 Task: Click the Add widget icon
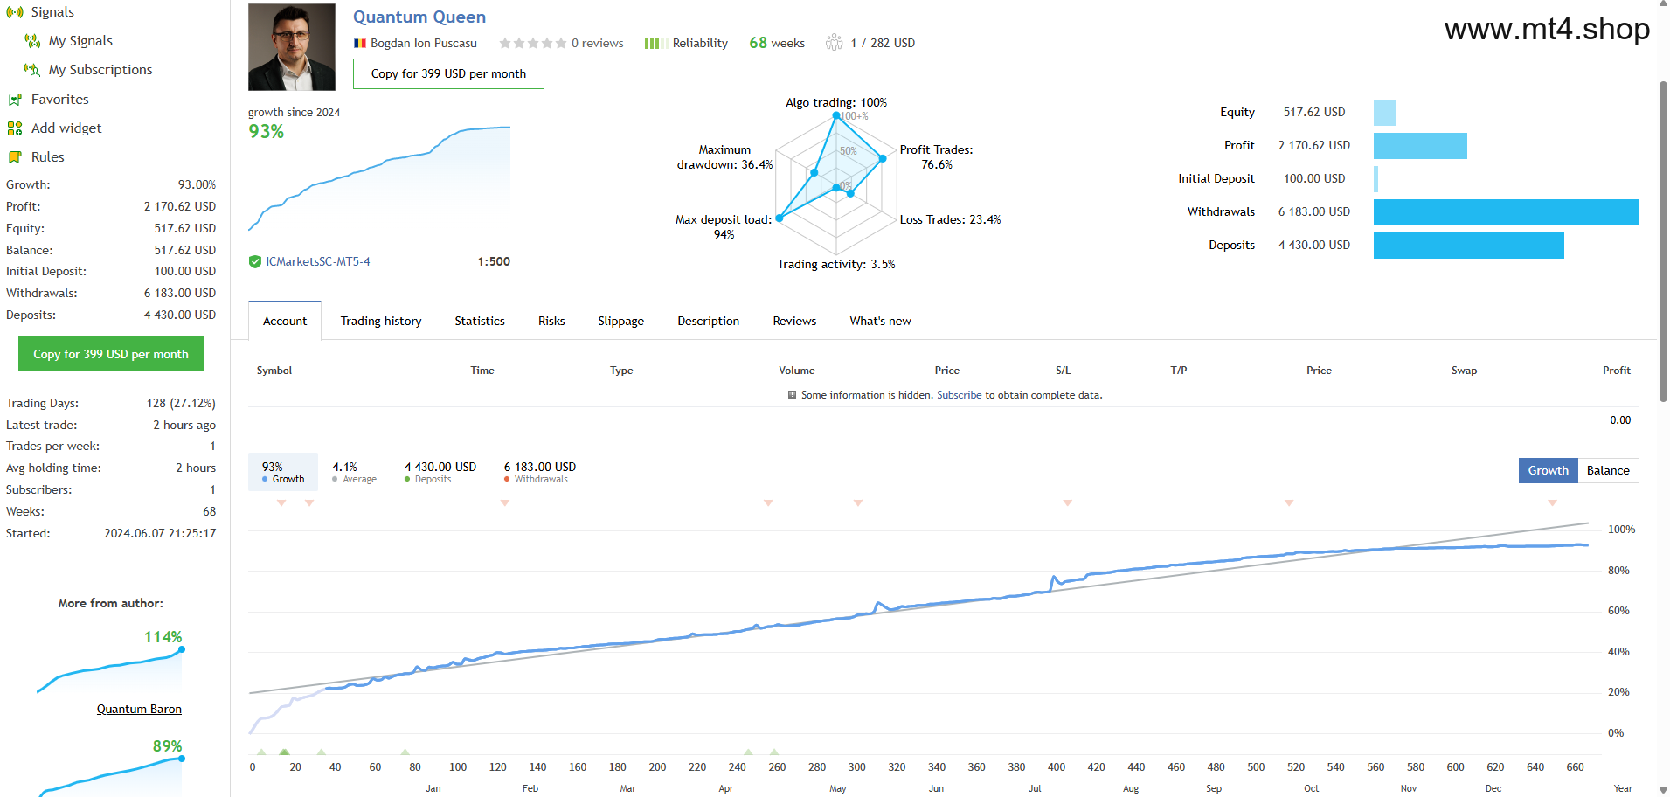pyautogui.click(x=15, y=128)
